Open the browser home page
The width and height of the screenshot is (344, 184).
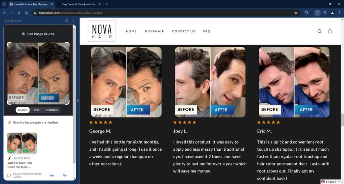(26, 13)
